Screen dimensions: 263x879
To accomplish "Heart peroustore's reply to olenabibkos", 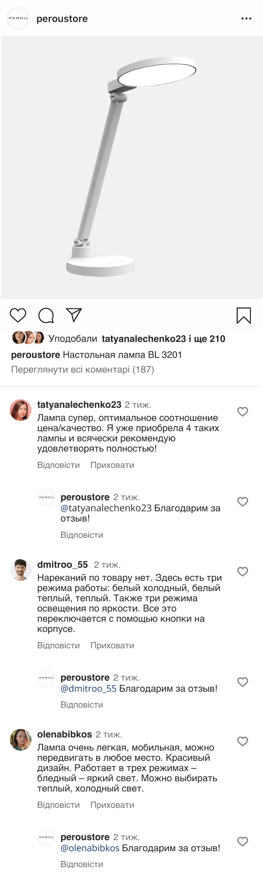I will tap(243, 841).
